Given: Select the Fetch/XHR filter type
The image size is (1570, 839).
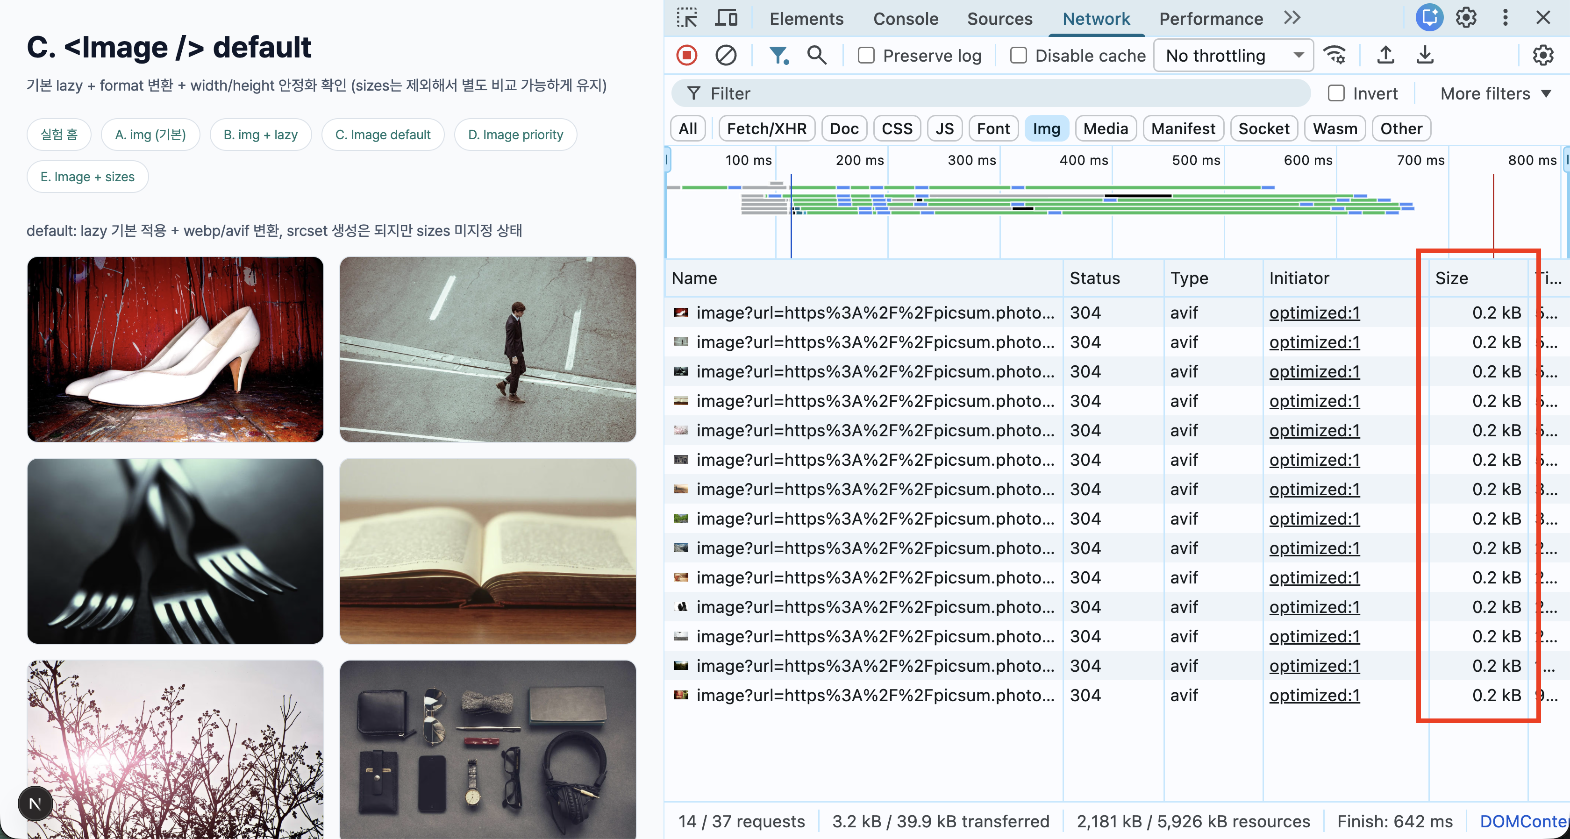Looking at the screenshot, I should point(766,128).
